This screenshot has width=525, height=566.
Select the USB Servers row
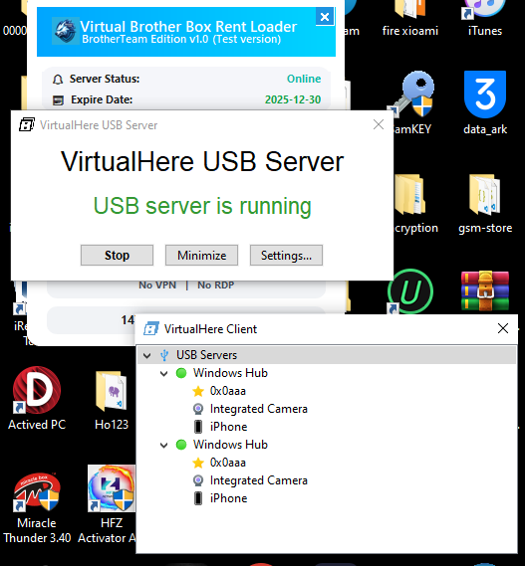(327, 355)
